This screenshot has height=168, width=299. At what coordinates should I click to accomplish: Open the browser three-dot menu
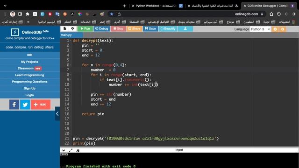pyautogui.click(x=5, y=14)
